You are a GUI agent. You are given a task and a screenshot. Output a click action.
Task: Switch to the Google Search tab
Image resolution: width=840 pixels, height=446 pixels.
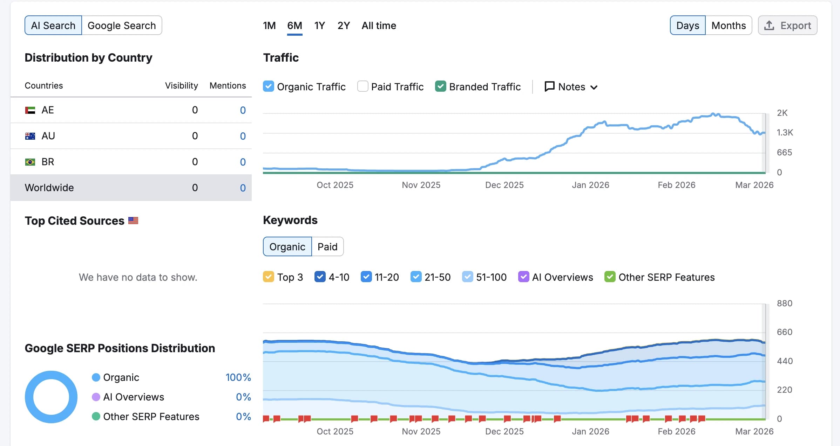pyautogui.click(x=122, y=26)
